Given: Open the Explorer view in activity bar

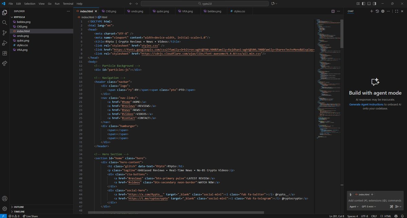Looking at the screenshot, I should (x=5, y=13).
